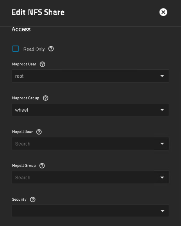Click the root value in Maproot User

coord(20,76)
